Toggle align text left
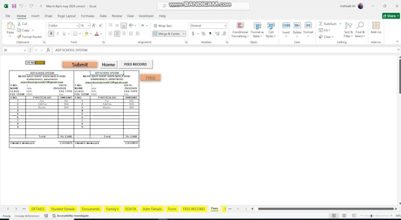401x220 pixels. pyautogui.click(x=110, y=34)
